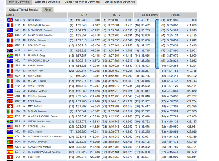Click the Australian flag beside HILL Samuel
The width and height of the screenshot is (219, 161).
click(x=10, y=51)
